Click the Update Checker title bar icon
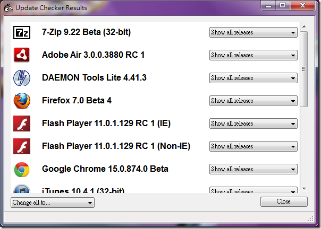The image size is (321, 229). pyautogui.click(x=8, y=8)
